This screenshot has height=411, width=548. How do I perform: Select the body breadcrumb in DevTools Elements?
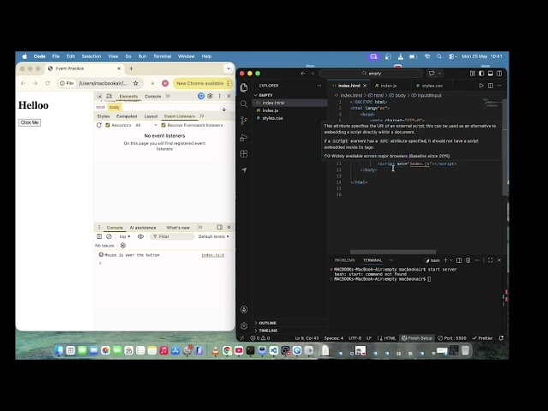pos(114,107)
